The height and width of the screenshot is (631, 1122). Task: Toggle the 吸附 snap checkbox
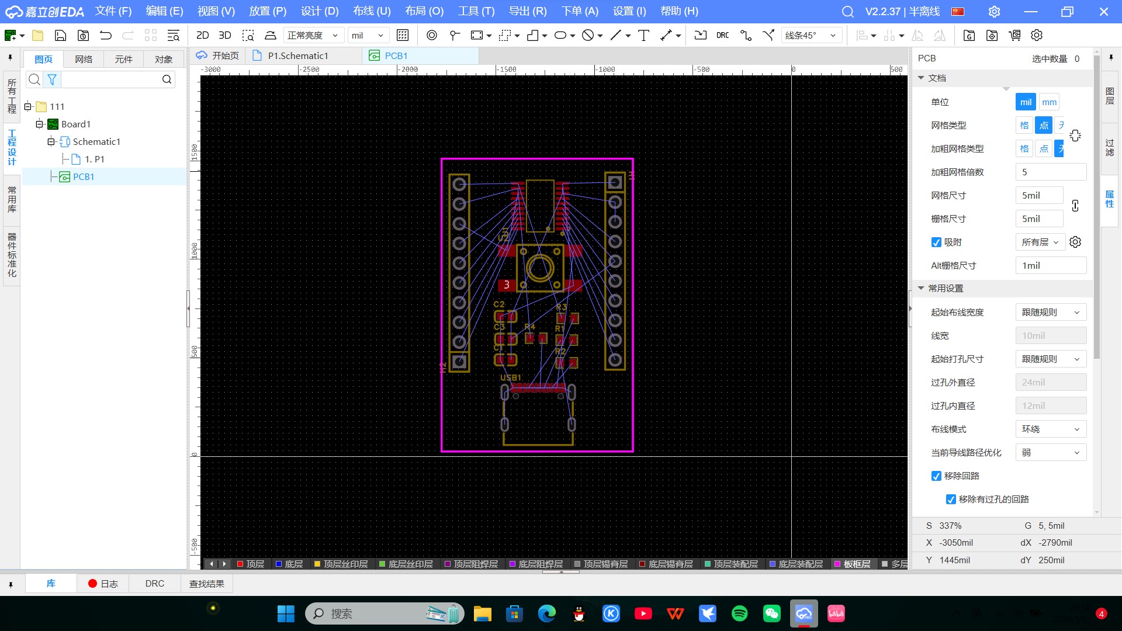click(936, 242)
